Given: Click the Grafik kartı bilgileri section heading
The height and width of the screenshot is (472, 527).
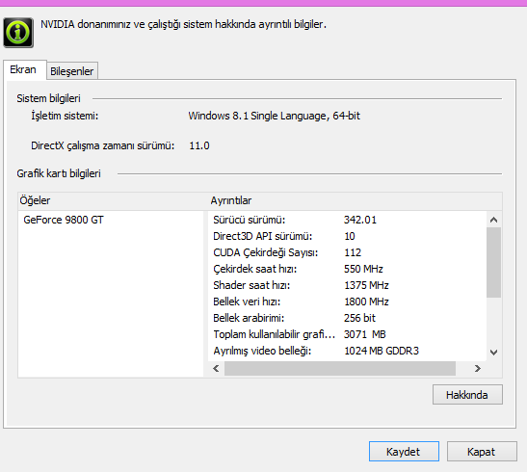Looking at the screenshot, I should [x=59, y=173].
